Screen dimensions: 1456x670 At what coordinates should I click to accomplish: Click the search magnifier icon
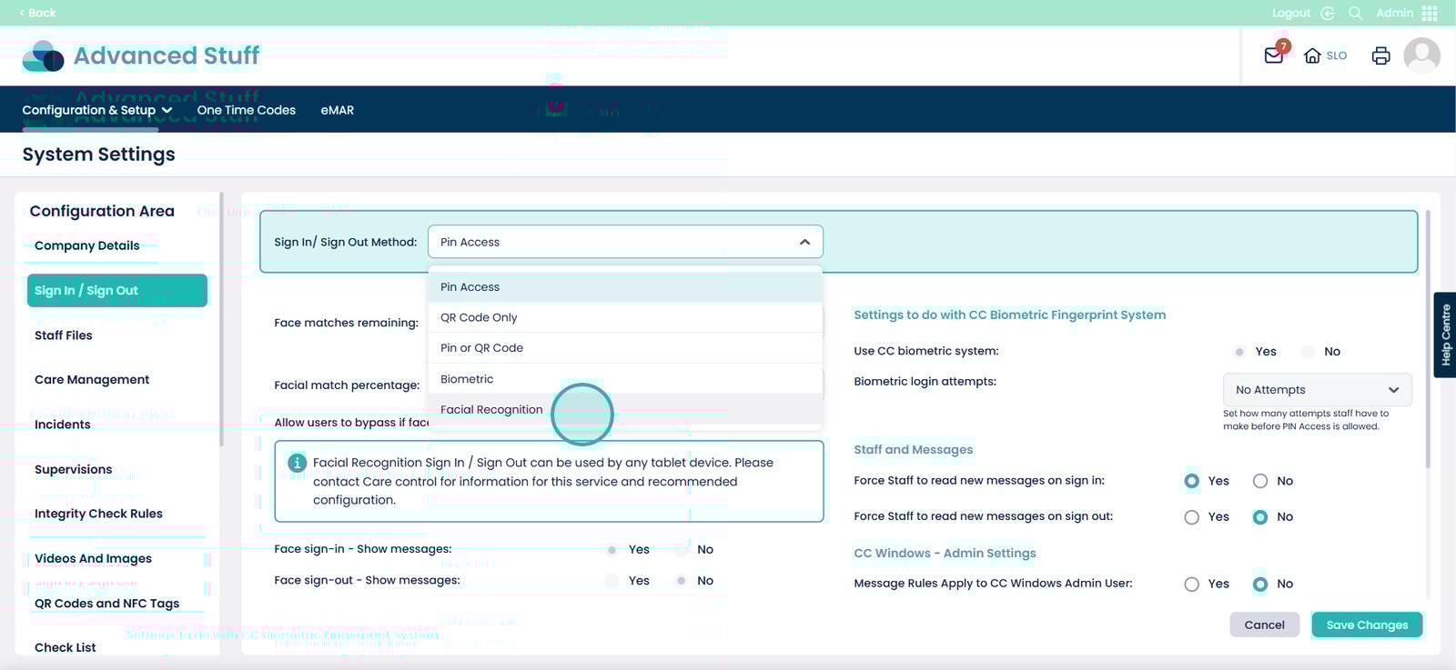1355,13
